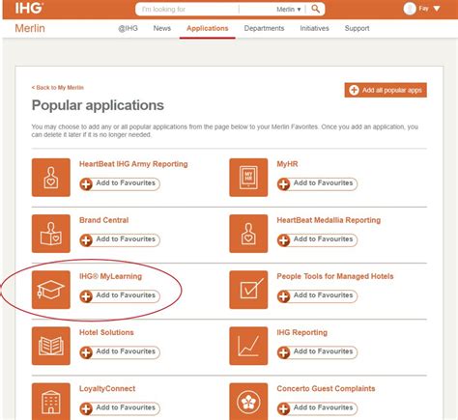The width and height of the screenshot is (458, 420).
Task: Add IHG MyLearning to Favourites
Action: [120, 296]
